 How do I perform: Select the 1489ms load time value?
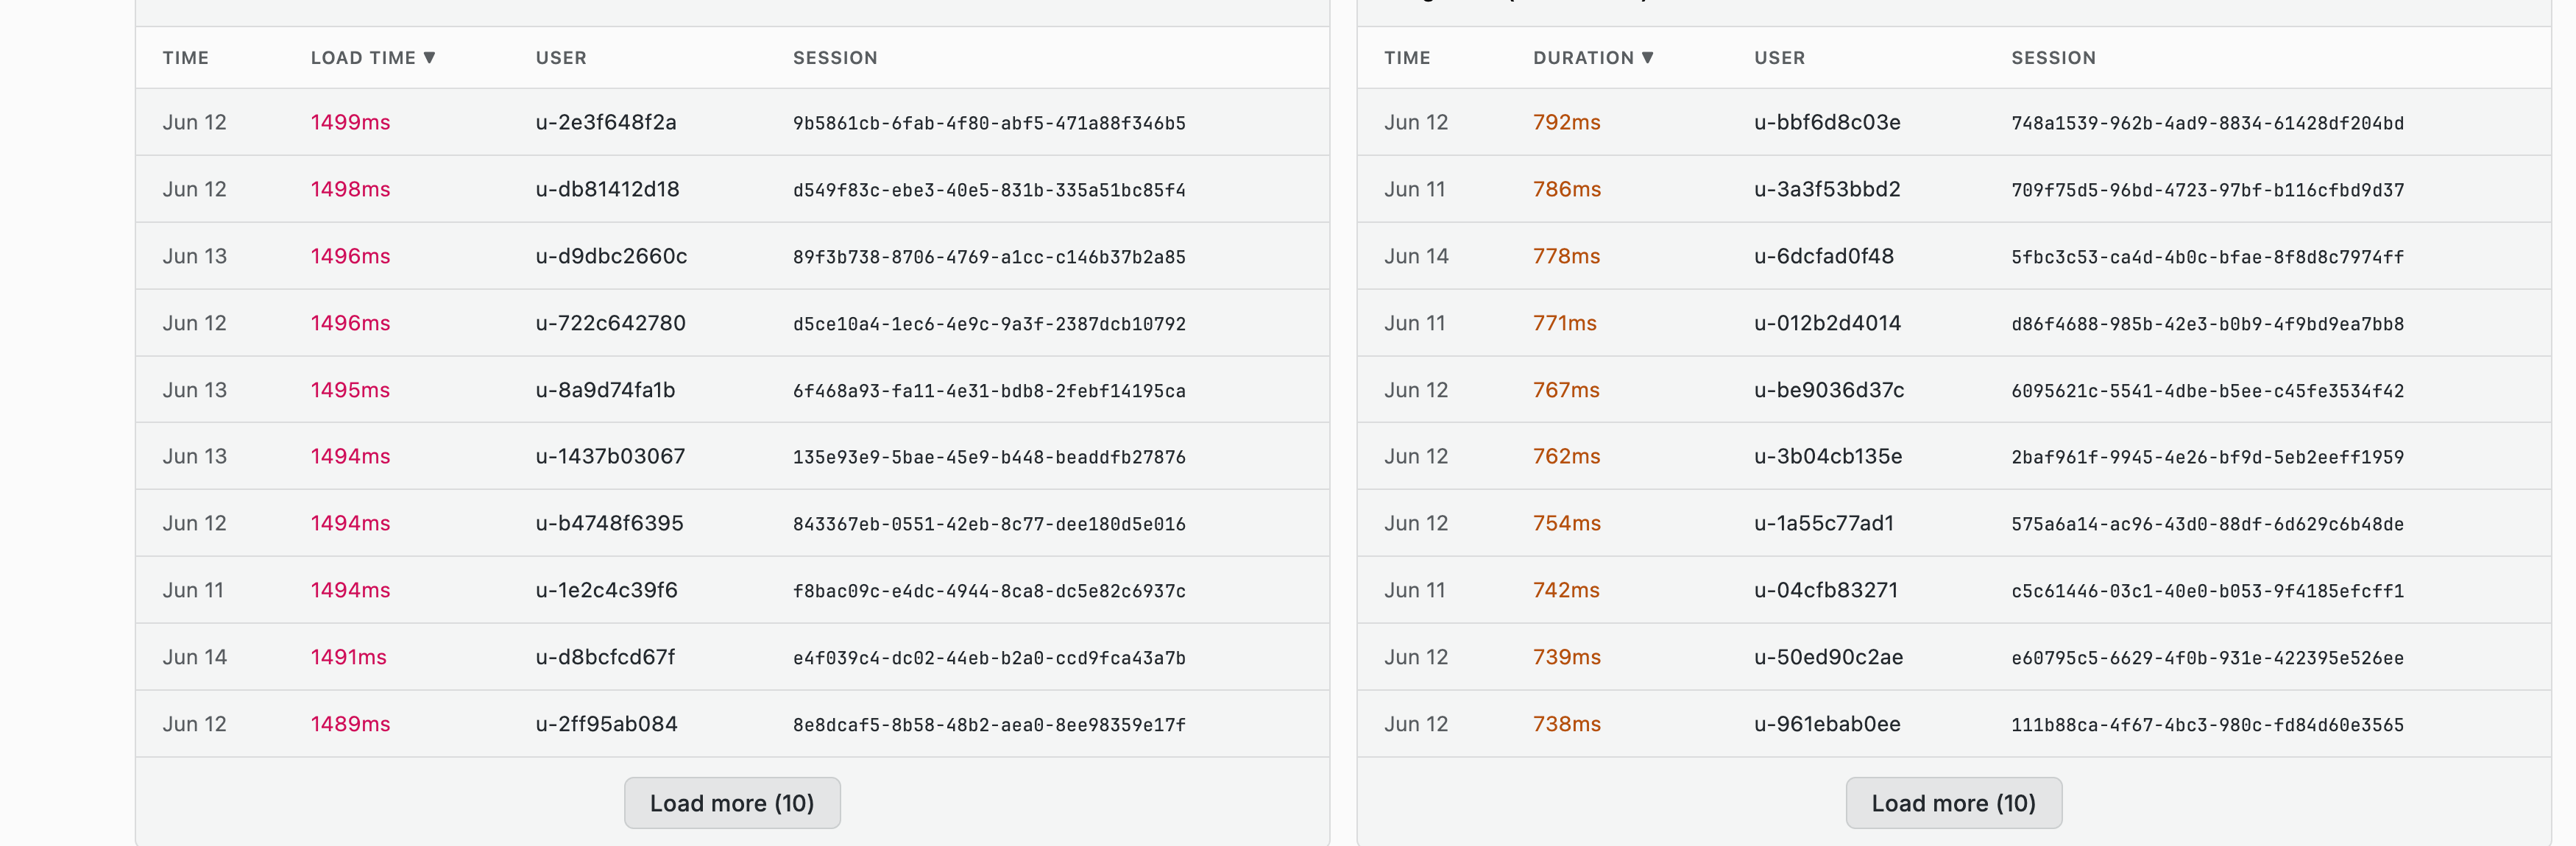pos(350,724)
